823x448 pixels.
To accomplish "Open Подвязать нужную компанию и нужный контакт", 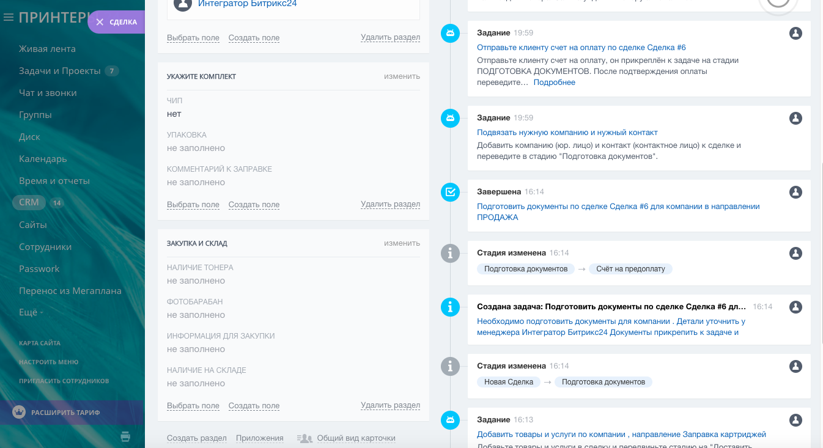I will [567, 133].
